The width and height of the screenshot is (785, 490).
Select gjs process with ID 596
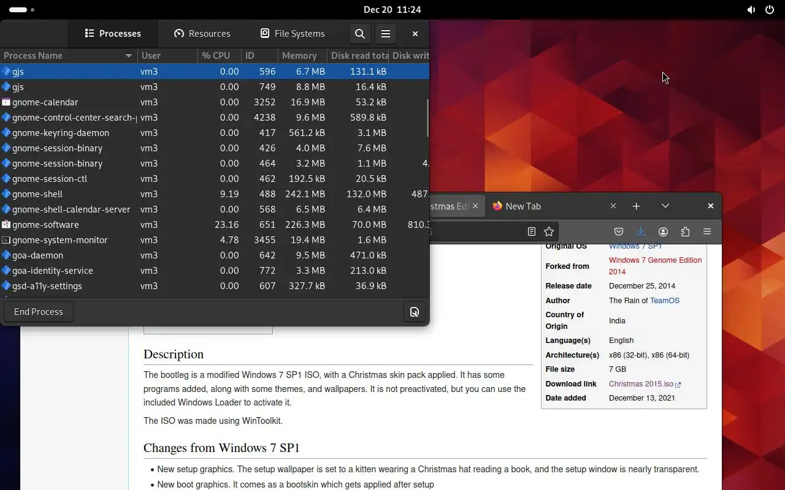pyautogui.click(x=215, y=72)
